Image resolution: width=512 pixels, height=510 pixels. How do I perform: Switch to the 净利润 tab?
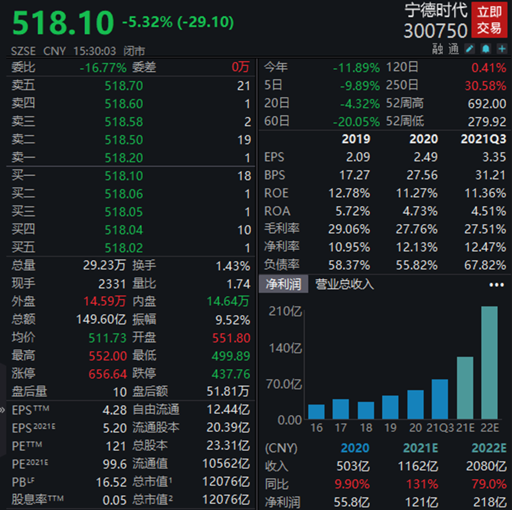click(283, 284)
